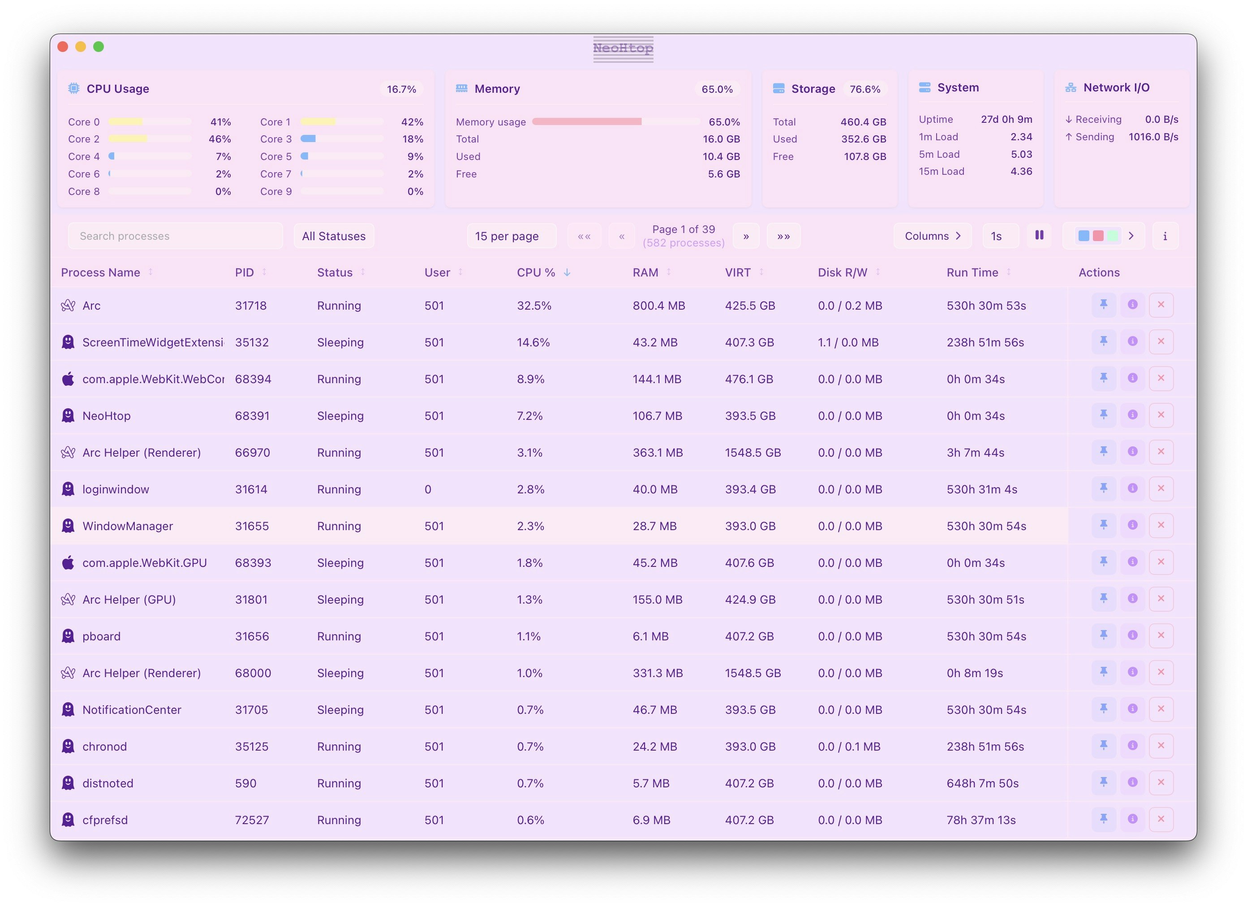Image resolution: width=1247 pixels, height=907 pixels.
Task: Click the System server icon
Action: click(925, 87)
